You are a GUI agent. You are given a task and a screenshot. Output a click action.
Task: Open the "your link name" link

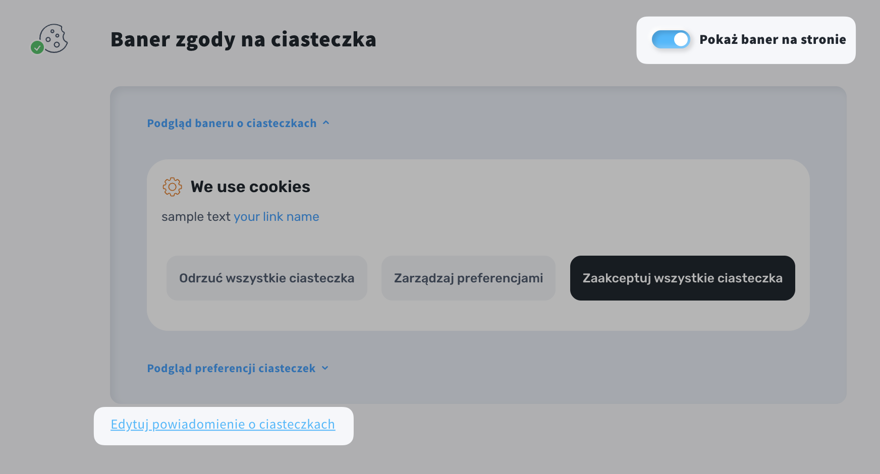[276, 217]
